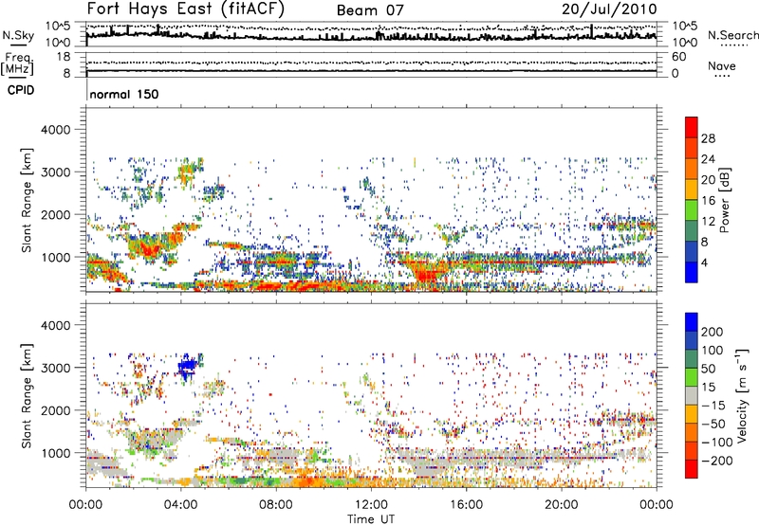Select the 'normal 150' CPID entry
759x525 pixels.
point(124,94)
